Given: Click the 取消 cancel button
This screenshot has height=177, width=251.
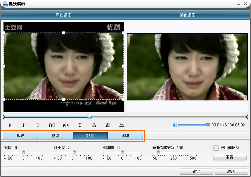Looking at the screenshot, I should pyautogui.click(x=231, y=171).
